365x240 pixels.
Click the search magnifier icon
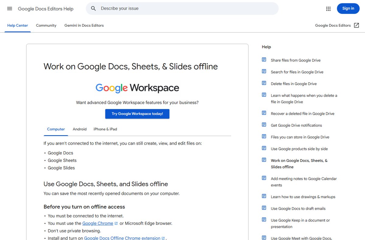pos(93,9)
